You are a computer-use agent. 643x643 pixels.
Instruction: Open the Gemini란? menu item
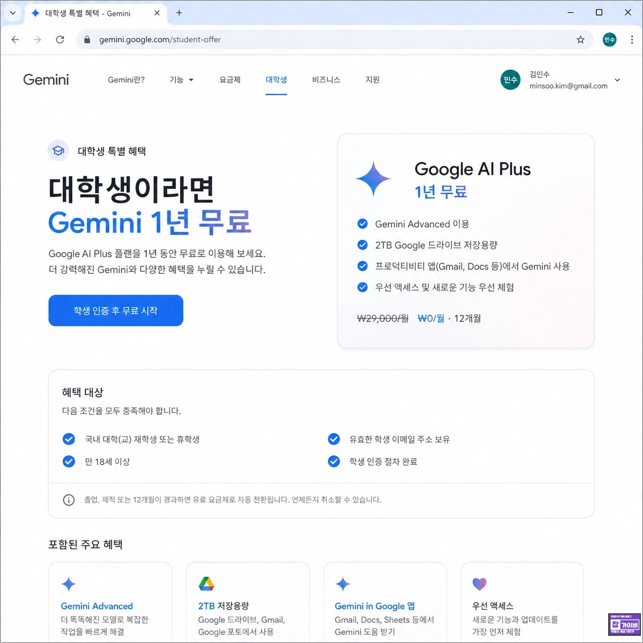click(126, 79)
